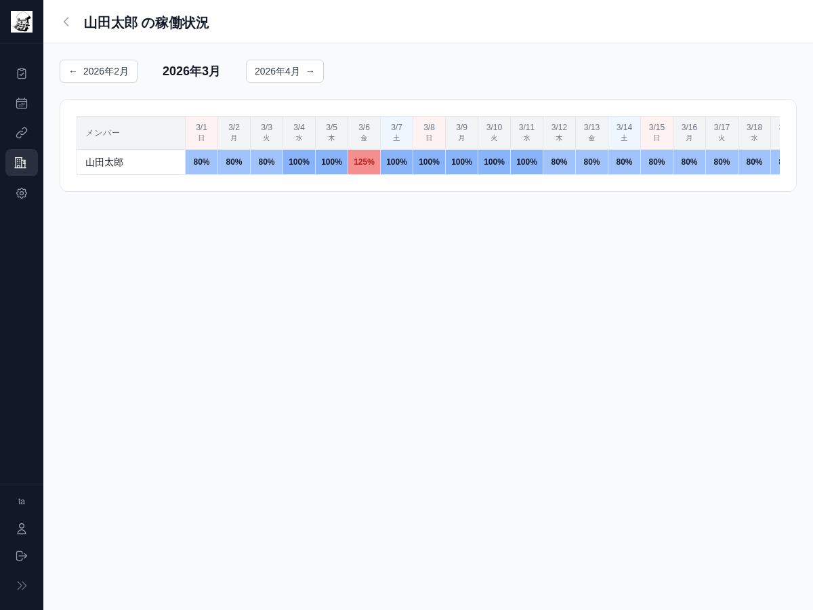Open the calendar schedule icon in sidebar
Image resolution: width=813 pixels, height=610 pixels.
(x=22, y=103)
